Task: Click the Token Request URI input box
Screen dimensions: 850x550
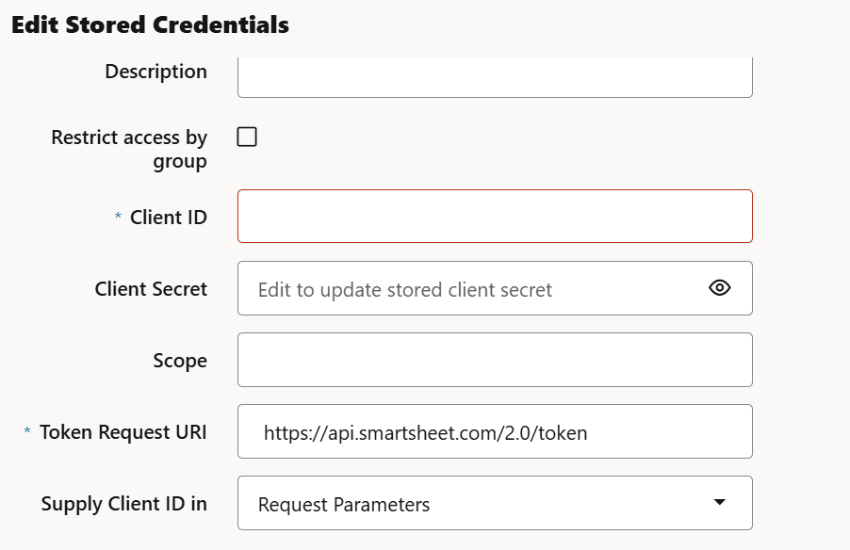Action: [x=495, y=431]
